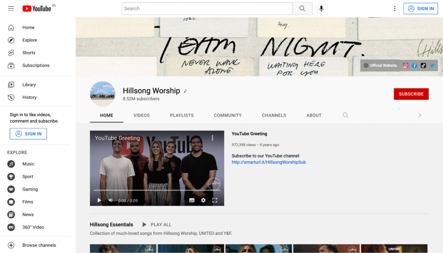Switch to the Playlists tab
443x253 pixels.
(x=182, y=115)
